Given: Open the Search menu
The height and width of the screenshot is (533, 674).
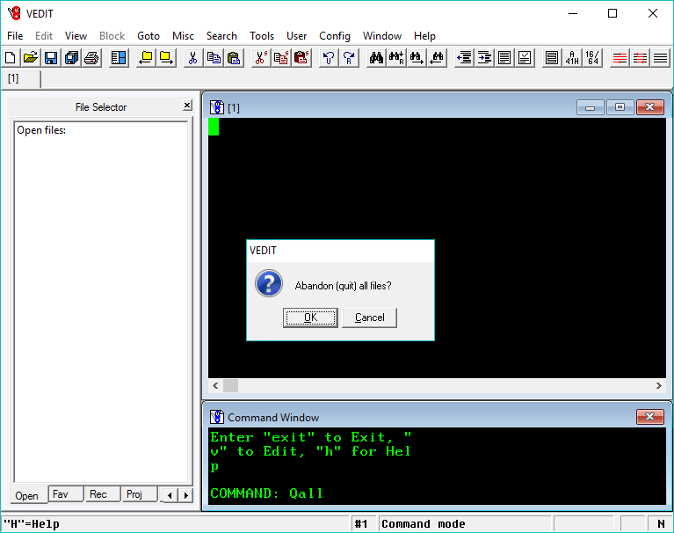Looking at the screenshot, I should click(x=221, y=36).
